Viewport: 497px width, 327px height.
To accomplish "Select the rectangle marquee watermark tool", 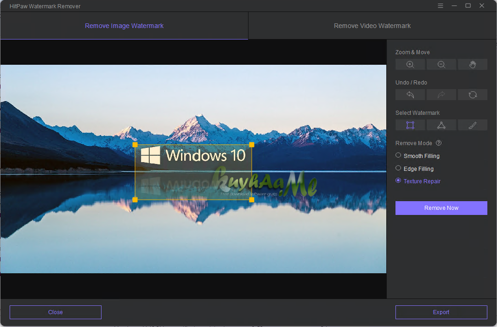I will click(x=410, y=125).
